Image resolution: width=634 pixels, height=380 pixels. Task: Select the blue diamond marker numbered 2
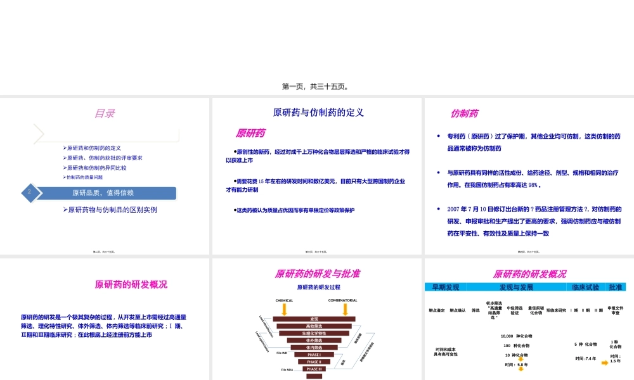pyautogui.click(x=30, y=193)
